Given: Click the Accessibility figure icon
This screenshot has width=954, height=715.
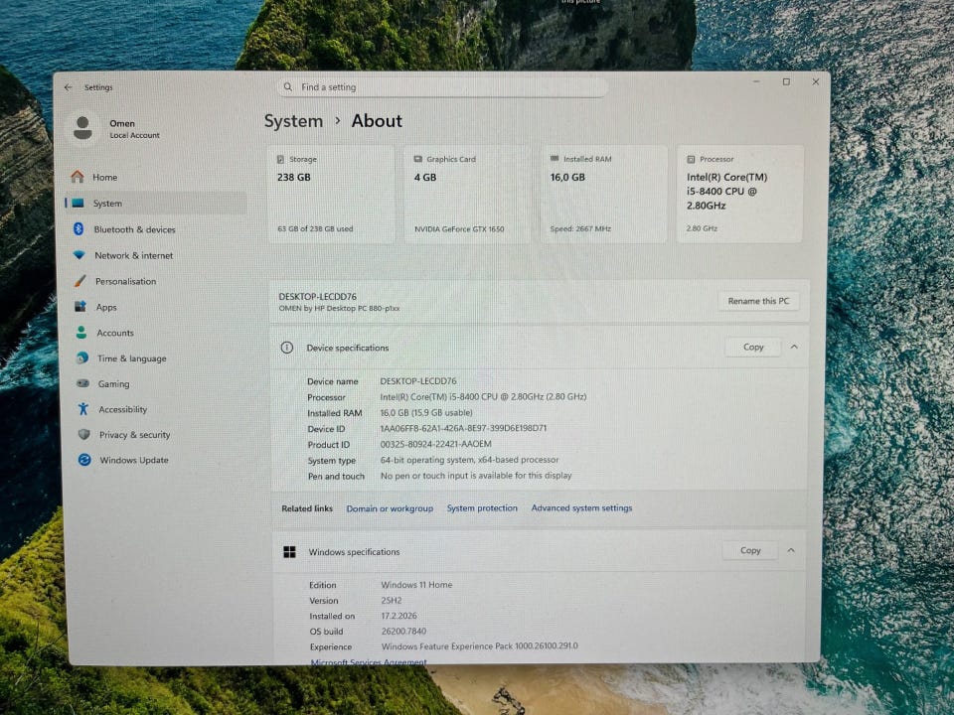Looking at the screenshot, I should coord(83,409).
